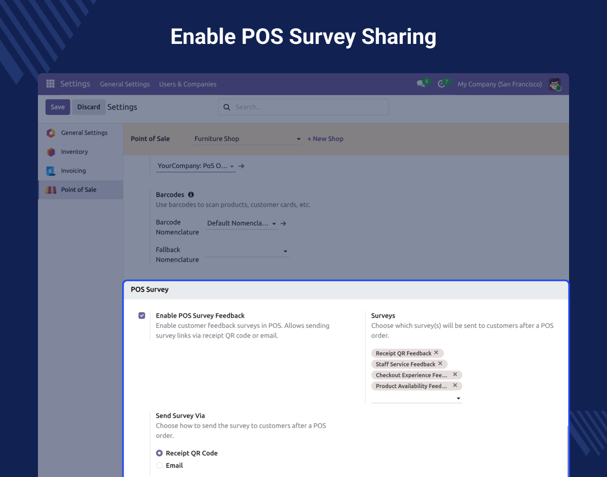The image size is (607, 477).
Task: Click the Surveys heading text
Action: (383, 315)
